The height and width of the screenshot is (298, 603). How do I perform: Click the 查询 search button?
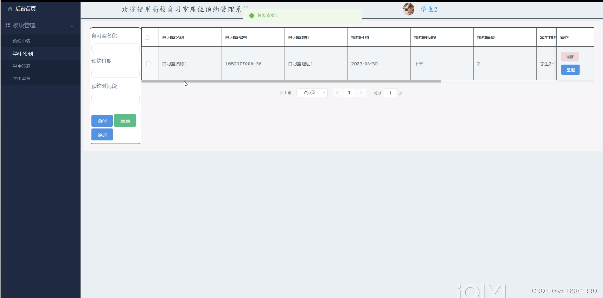102,121
